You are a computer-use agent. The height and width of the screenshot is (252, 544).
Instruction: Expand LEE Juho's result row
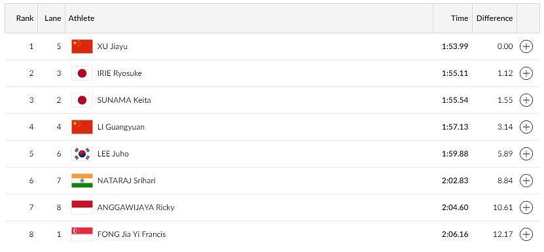pyautogui.click(x=526, y=154)
